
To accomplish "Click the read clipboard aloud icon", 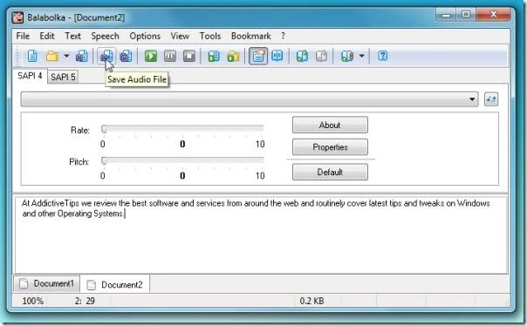I will coord(214,56).
